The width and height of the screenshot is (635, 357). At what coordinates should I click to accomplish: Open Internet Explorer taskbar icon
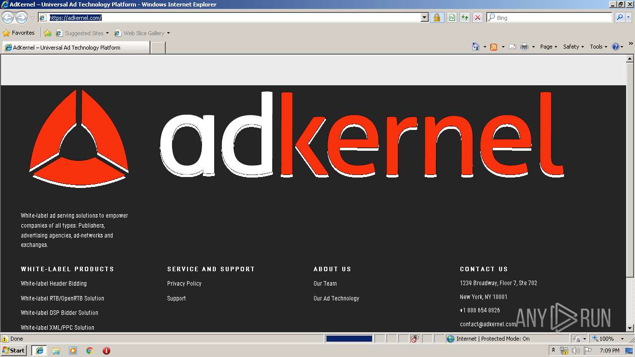tap(40, 350)
